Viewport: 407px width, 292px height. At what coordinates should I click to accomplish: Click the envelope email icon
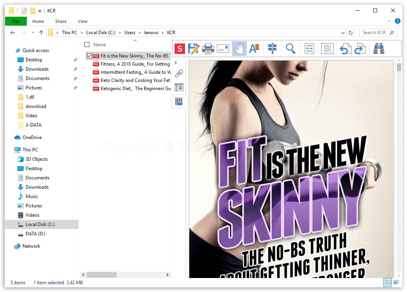pos(223,49)
